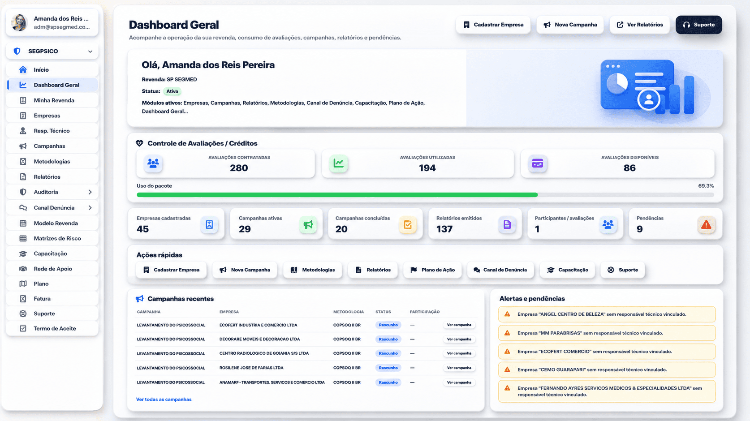This screenshot has height=421, width=750.
Task: Click the lifebuoy icon beside sidebar Suporte
Action: coord(23,314)
